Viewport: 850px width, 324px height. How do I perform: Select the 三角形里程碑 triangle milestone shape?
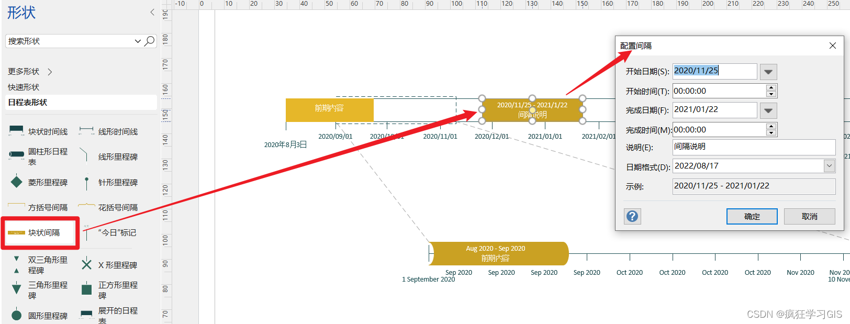(x=38, y=290)
